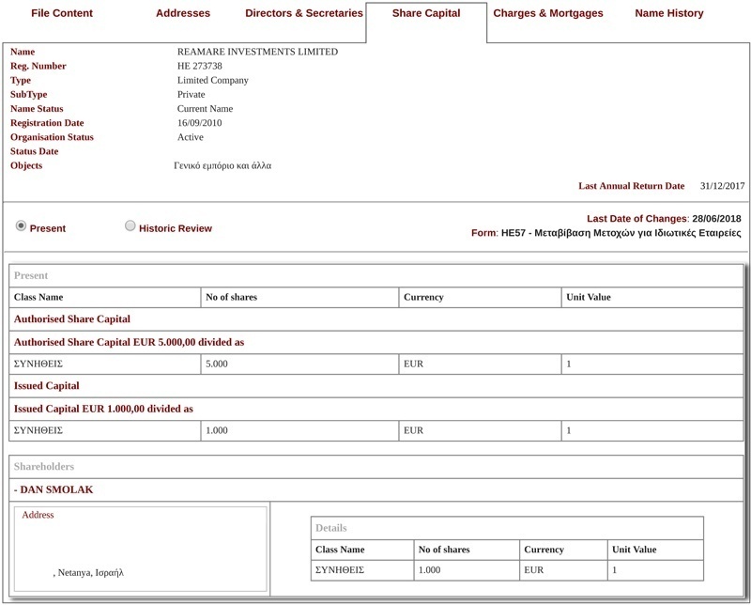Viewport: 751px width, 605px height.
Task: Click registration number HE 273738
Action: coord(200,66)
